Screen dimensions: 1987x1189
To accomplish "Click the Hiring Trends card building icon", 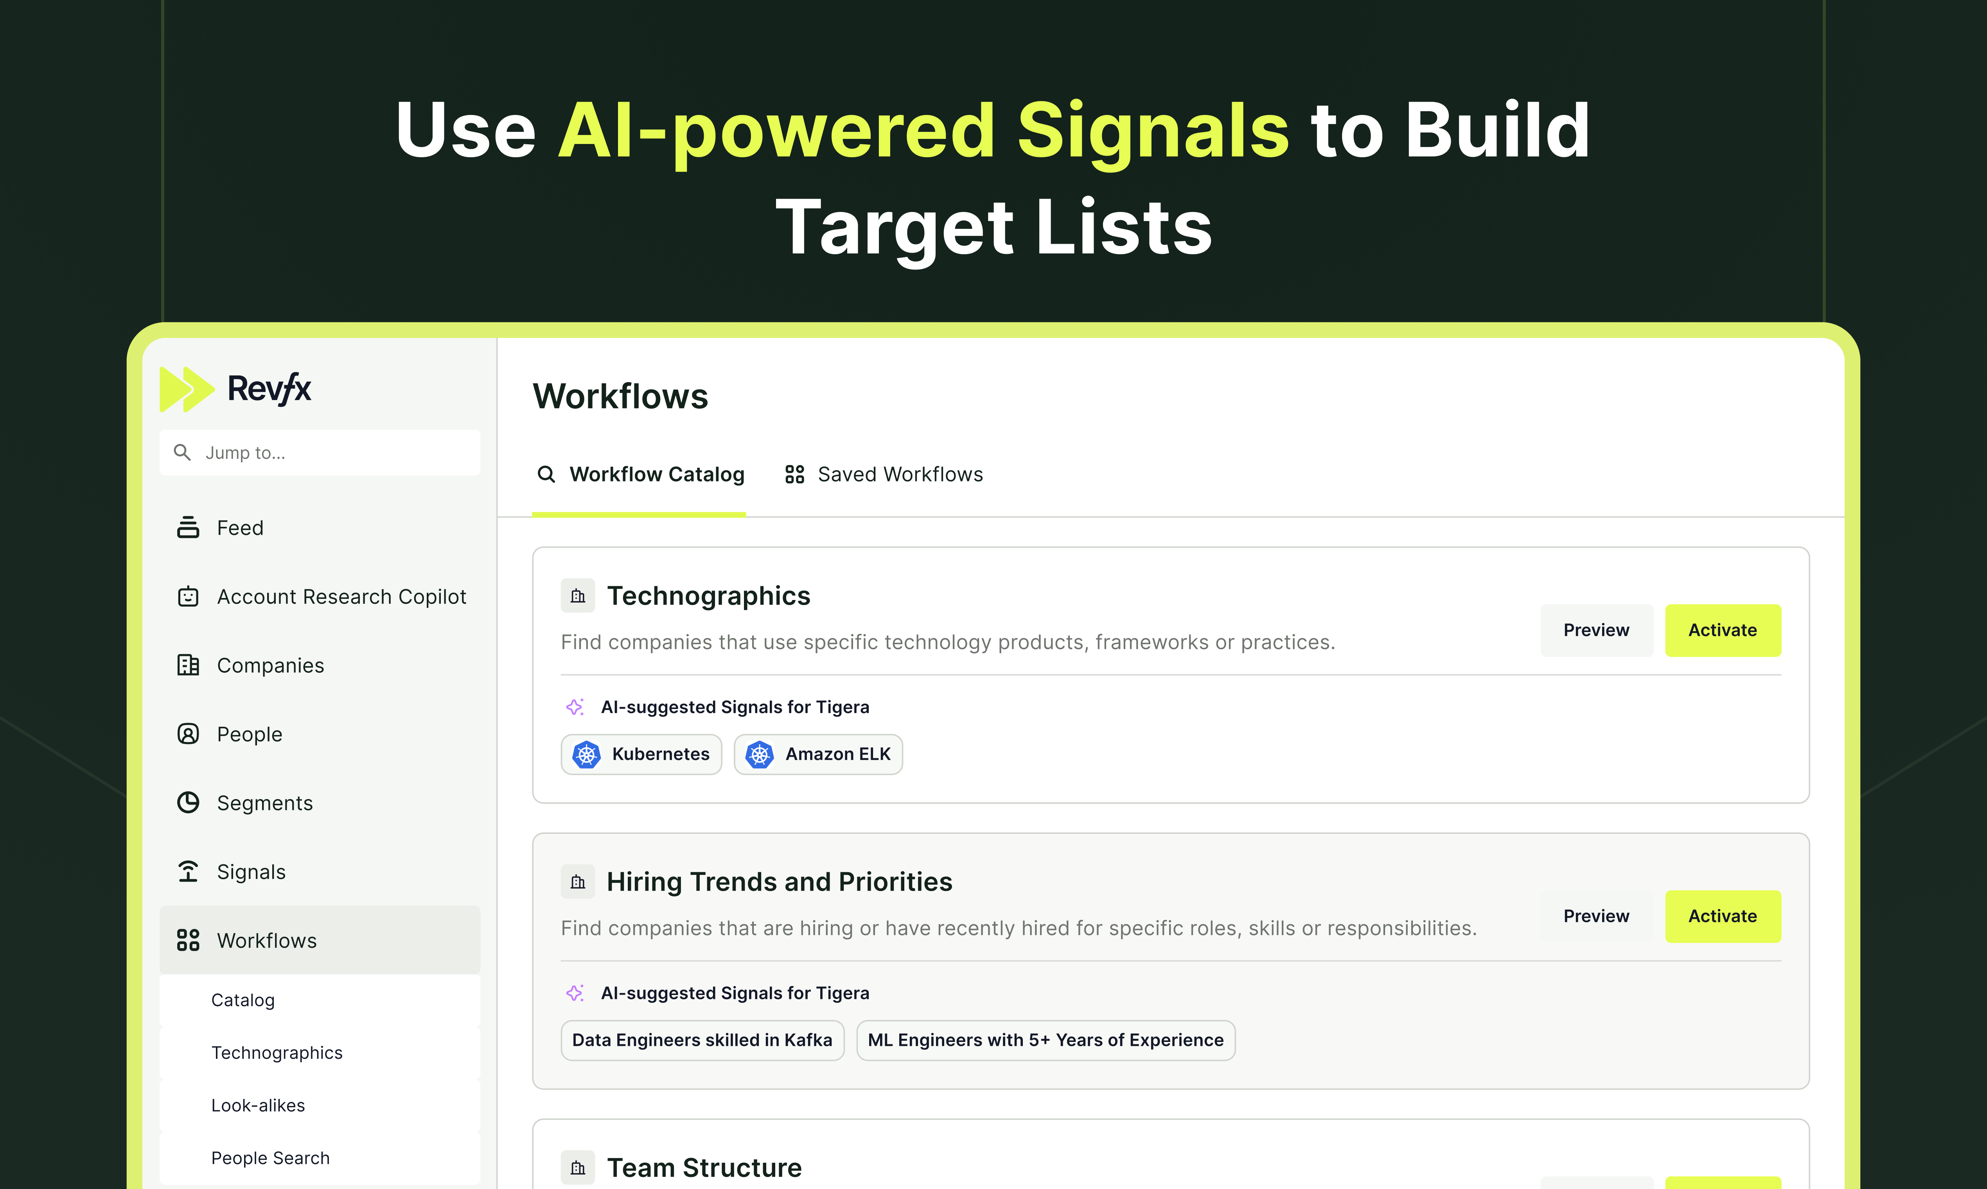I will tap(578, 882).
